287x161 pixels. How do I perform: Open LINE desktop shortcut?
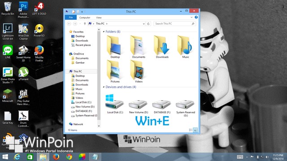click(8, 52)
